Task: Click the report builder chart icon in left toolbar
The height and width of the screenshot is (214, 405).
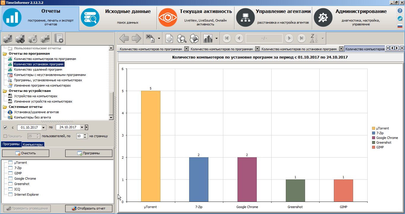Action: coord(8,39)
